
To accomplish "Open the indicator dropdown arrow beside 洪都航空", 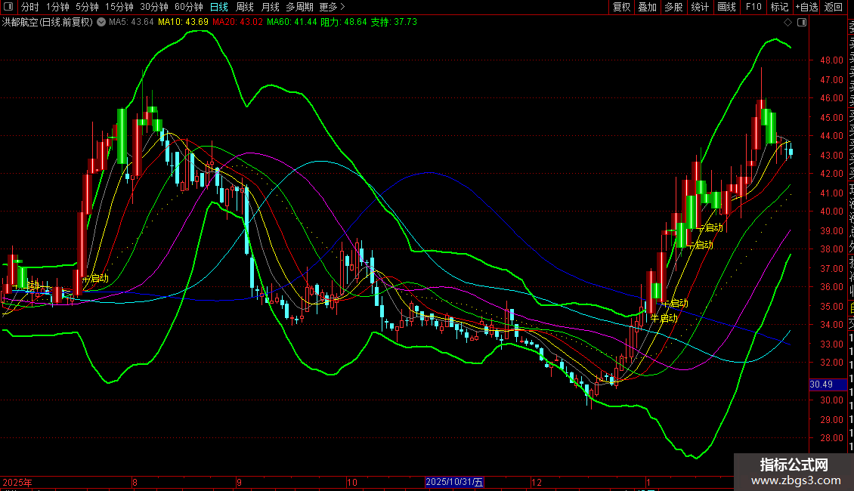I will (x=101, y=22).
